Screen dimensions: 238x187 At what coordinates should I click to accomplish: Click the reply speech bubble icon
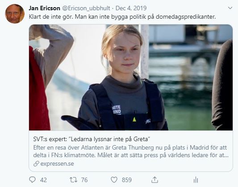pos(32,180)
